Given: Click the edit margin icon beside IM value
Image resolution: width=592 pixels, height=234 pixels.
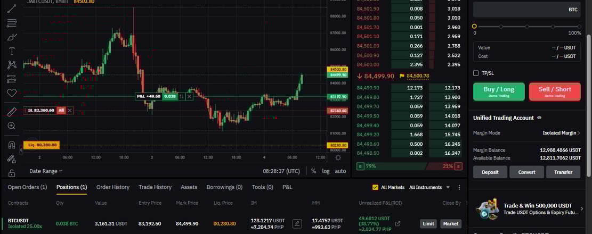Looking at the screenshot, I should click(297, 224).
